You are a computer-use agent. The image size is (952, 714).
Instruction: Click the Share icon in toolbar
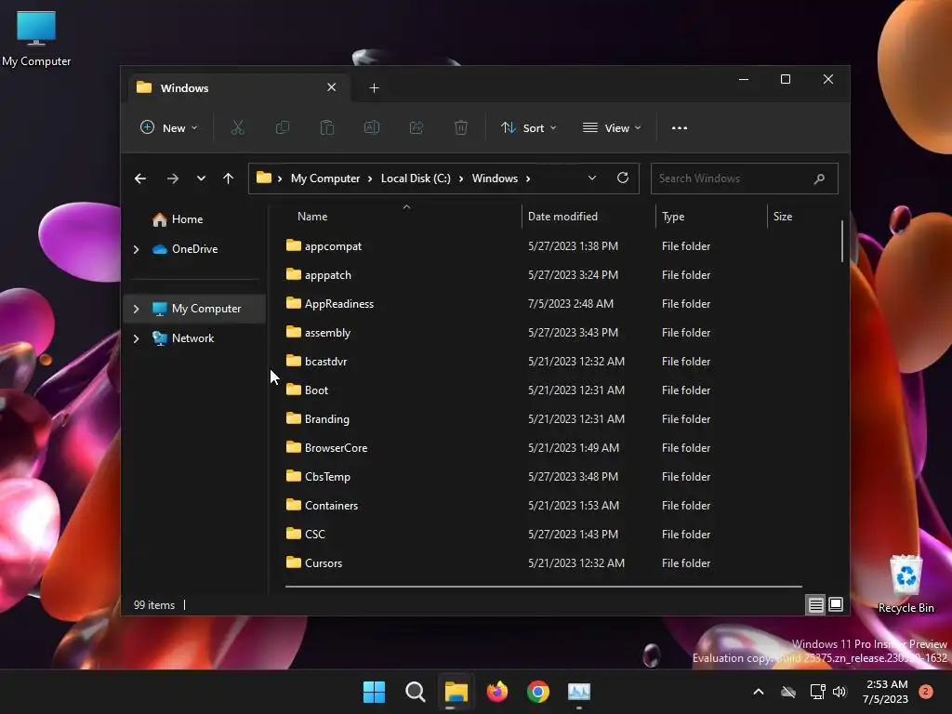click(416, 127)
